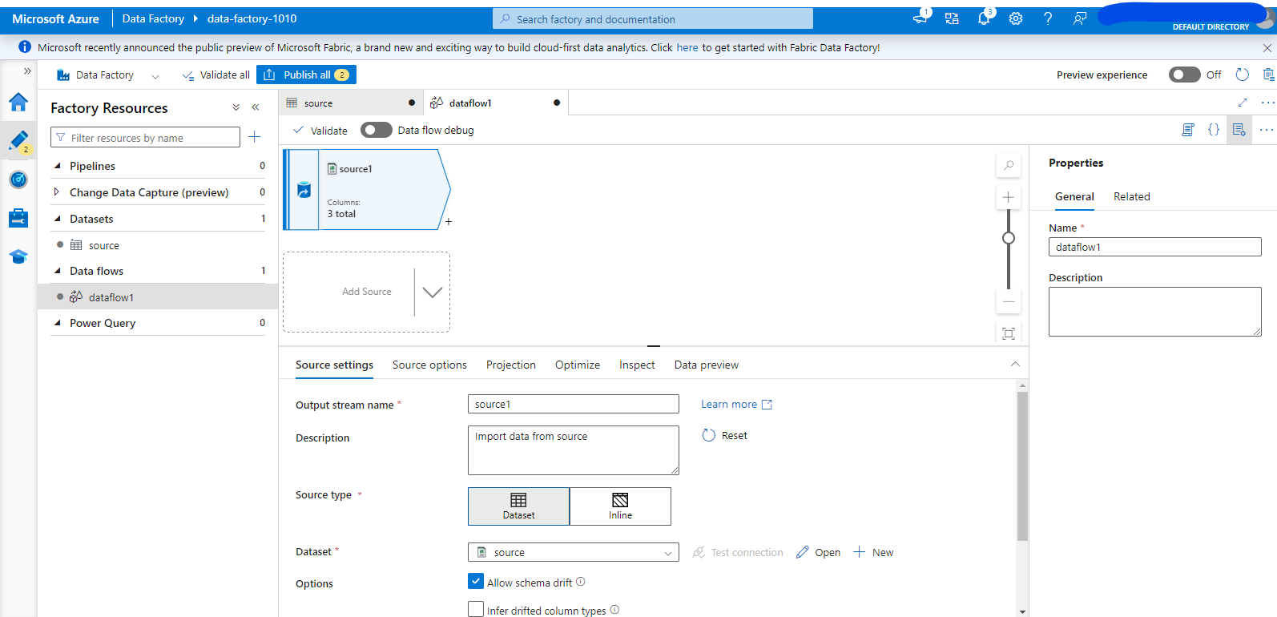The width and height of the screenshot is (1277, 617).
Task: Click Validate all button
Action: coord(216,75)
